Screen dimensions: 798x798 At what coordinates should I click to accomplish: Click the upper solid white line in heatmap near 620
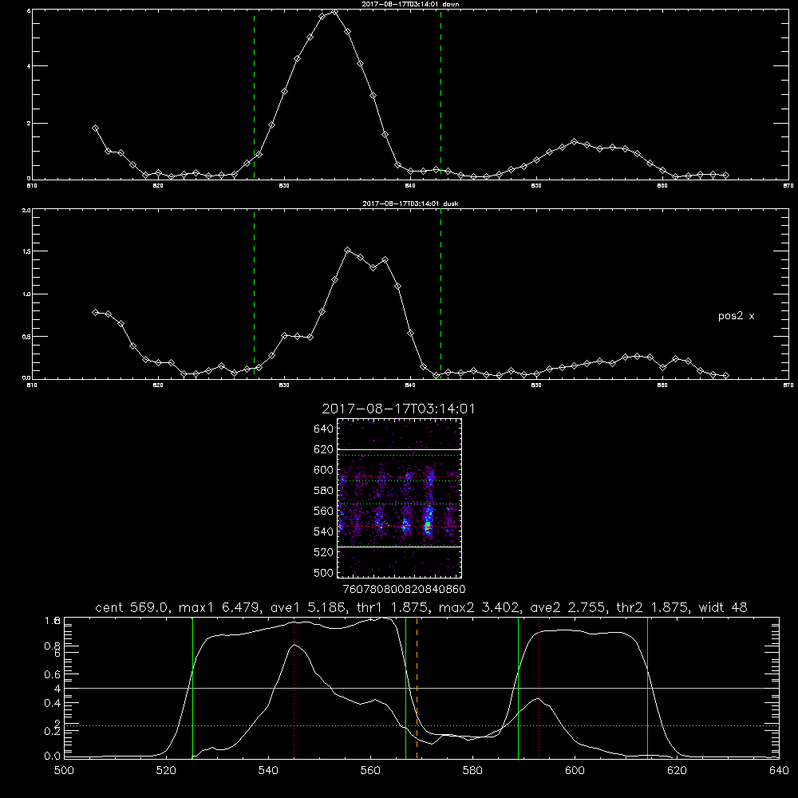coord(399,449)
